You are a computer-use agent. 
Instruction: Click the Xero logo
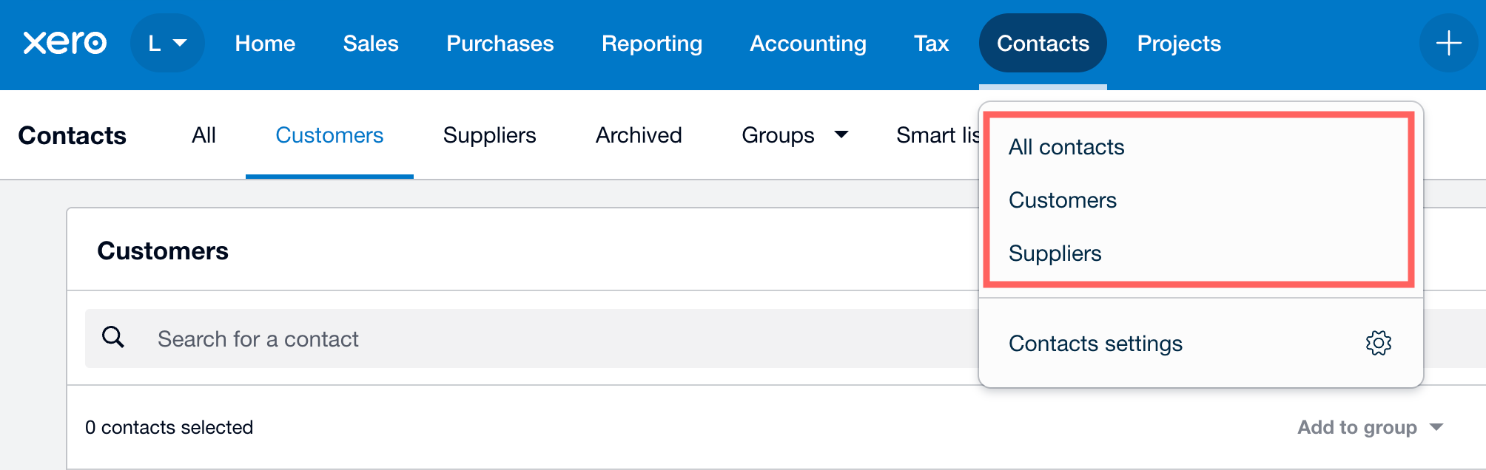coord(65,43)
